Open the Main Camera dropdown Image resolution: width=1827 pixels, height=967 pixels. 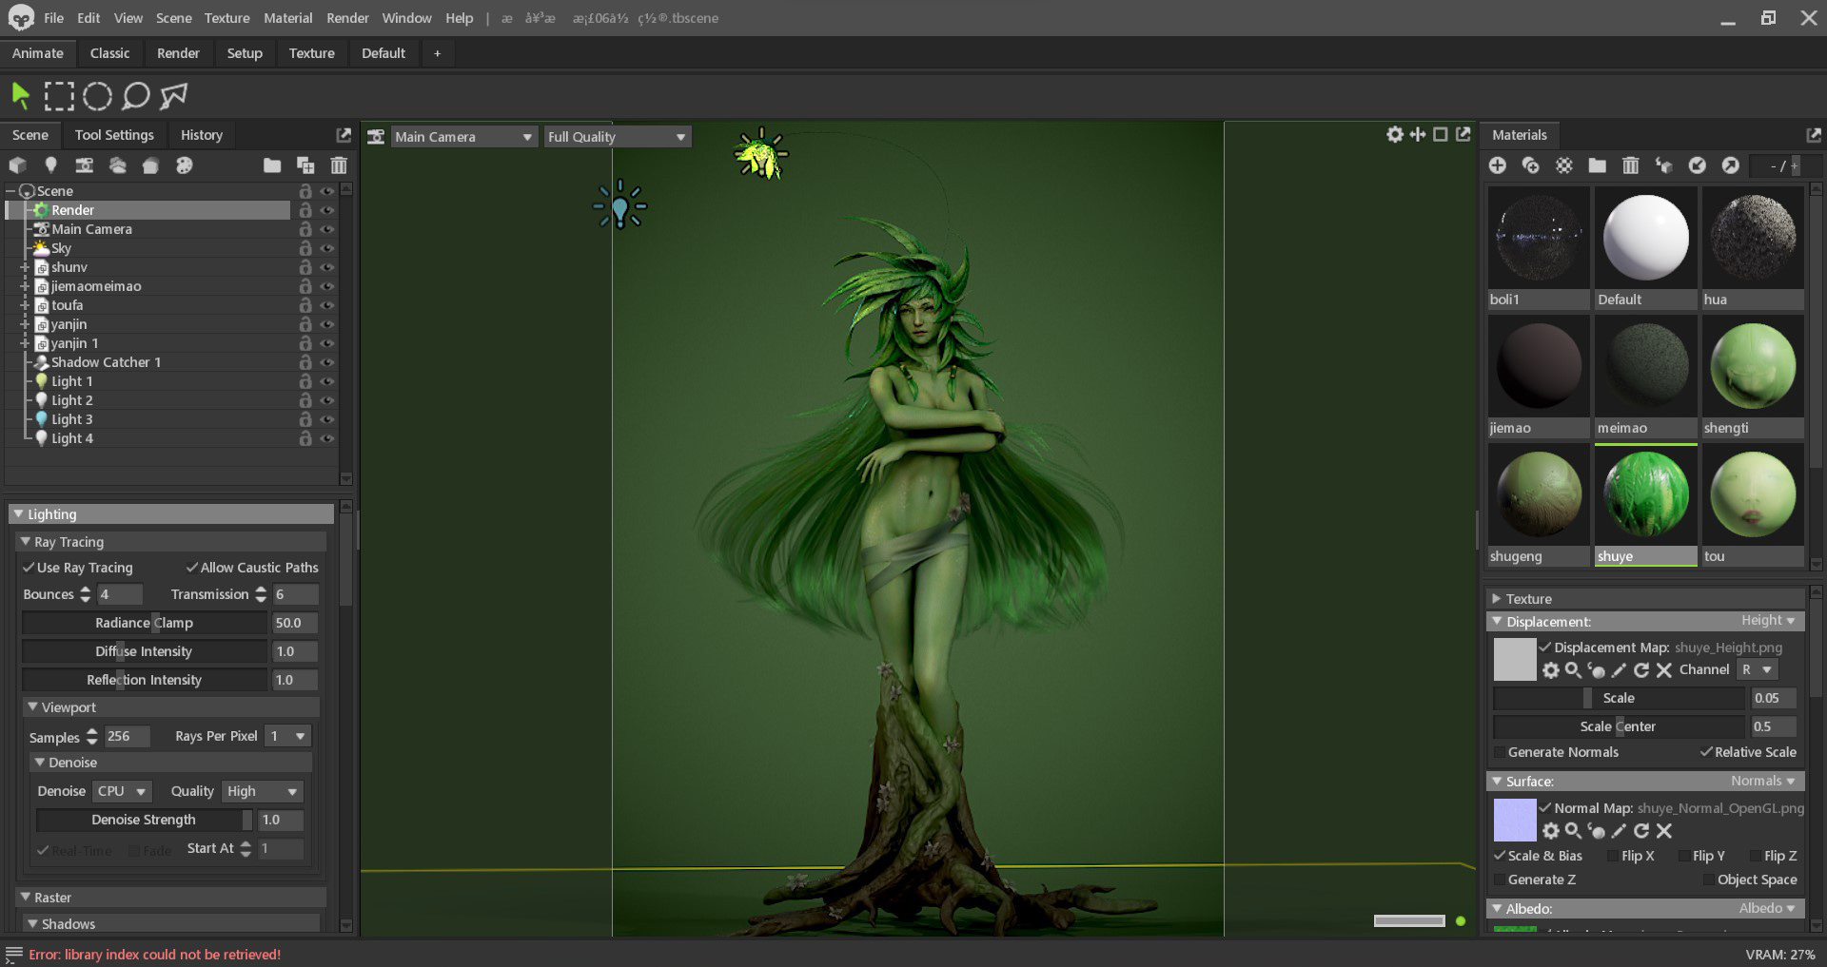point(462,137)
